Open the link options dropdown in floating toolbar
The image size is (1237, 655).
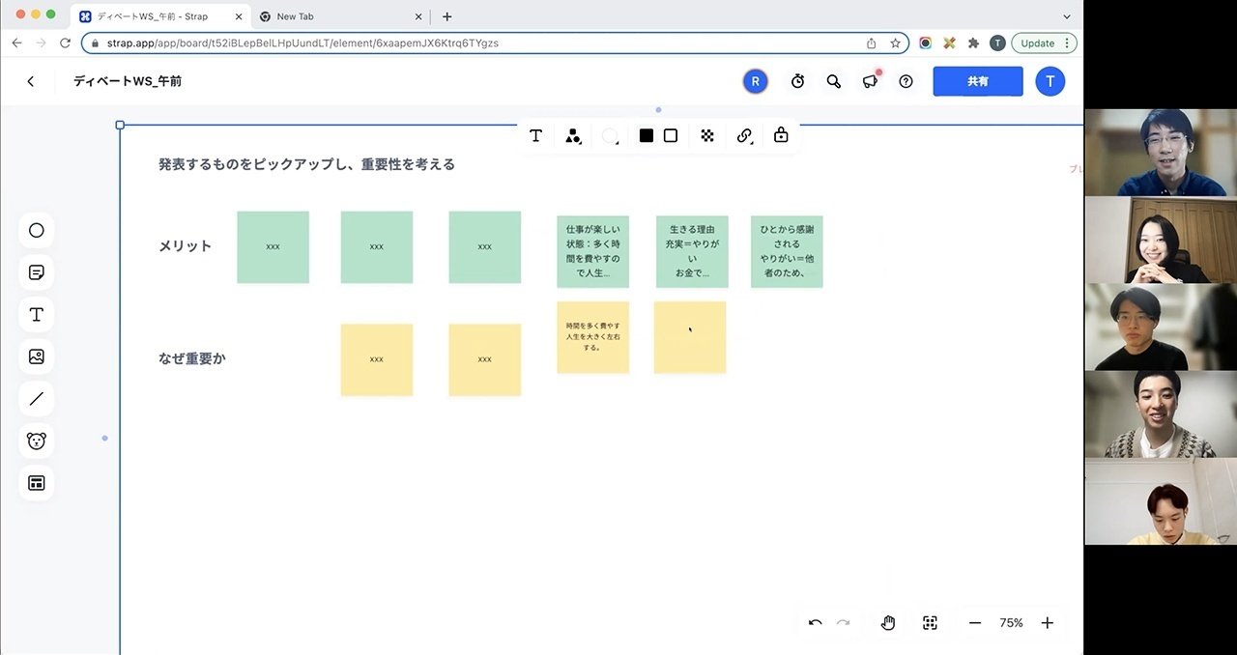tap(744, 135)
